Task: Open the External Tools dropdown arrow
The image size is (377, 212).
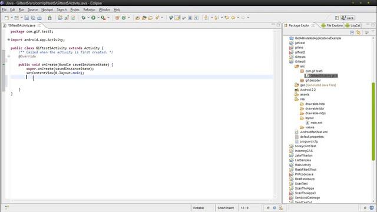Action: (108, 18)
